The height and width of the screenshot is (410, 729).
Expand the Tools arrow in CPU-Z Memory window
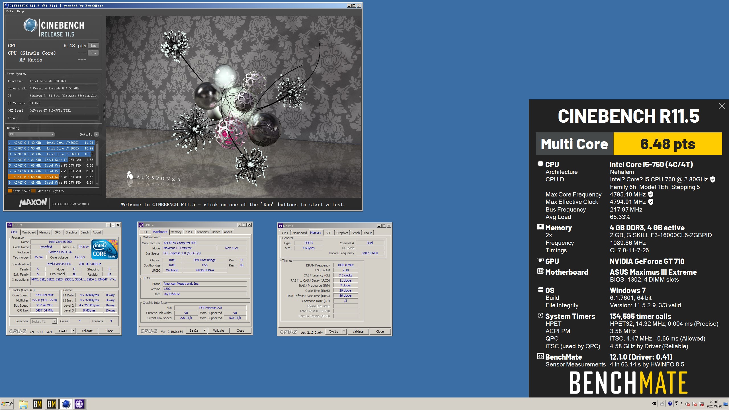344,331
